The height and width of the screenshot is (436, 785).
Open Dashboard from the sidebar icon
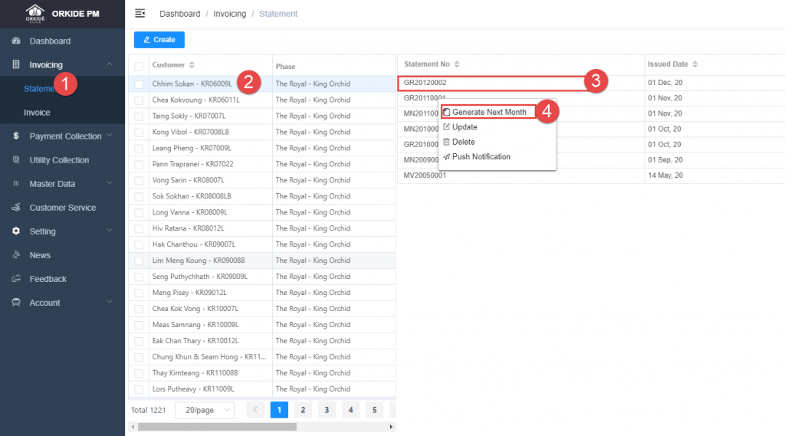coord(16,41)
